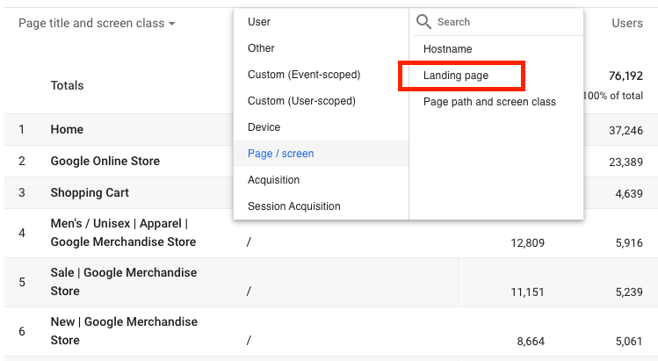Select Men's / Unisex Apparel row
The image size is (658, 361).
123,233
